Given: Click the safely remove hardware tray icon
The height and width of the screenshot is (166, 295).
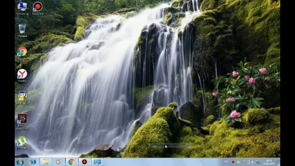Looking at the screenshot, I should point(258,162).
